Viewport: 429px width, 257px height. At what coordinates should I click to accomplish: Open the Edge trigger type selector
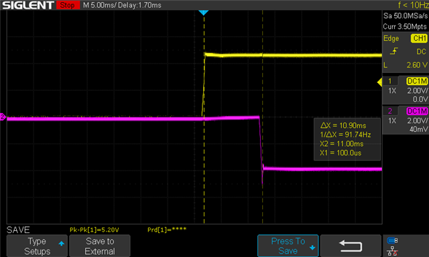(x=391, y=39)
